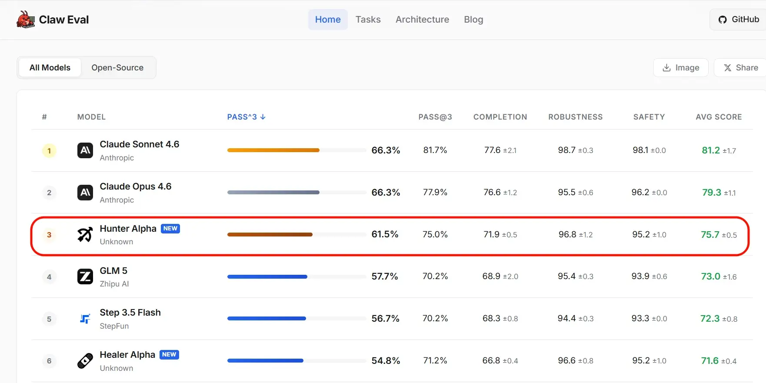The image size is (766, 383).
Task: Click the Healer Alpha bandage icon
Action: (x=85, y=361)
